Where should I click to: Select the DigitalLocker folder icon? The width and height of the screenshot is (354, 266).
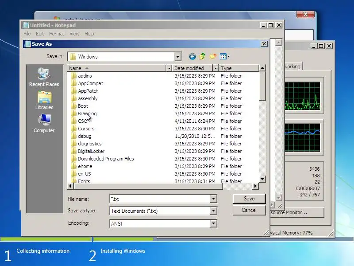73,151
